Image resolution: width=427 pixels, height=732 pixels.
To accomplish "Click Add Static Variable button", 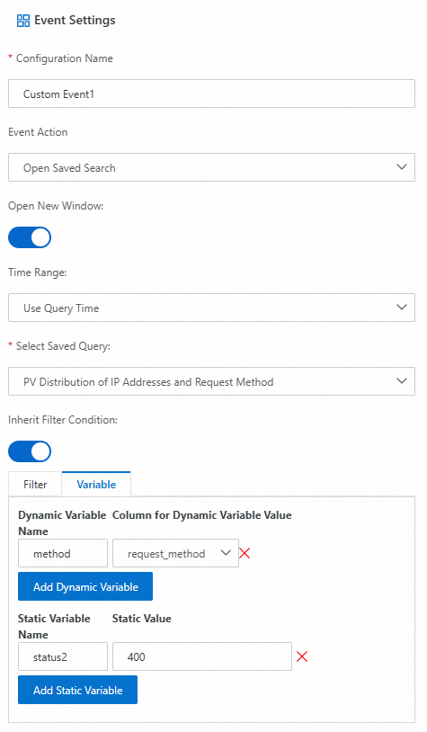I will click(77, 690).
